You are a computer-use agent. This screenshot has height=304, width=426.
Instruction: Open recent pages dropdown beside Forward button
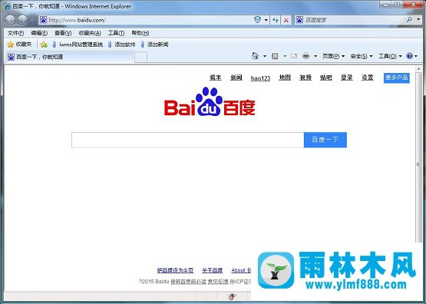coord(32,20)
